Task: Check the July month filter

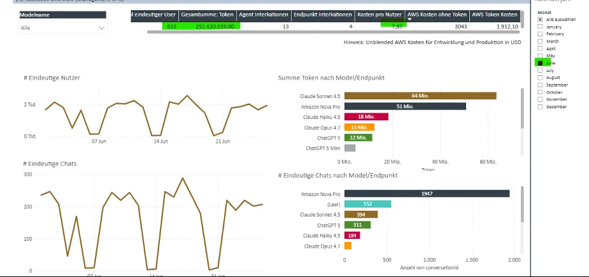Action: coord(540,70)
